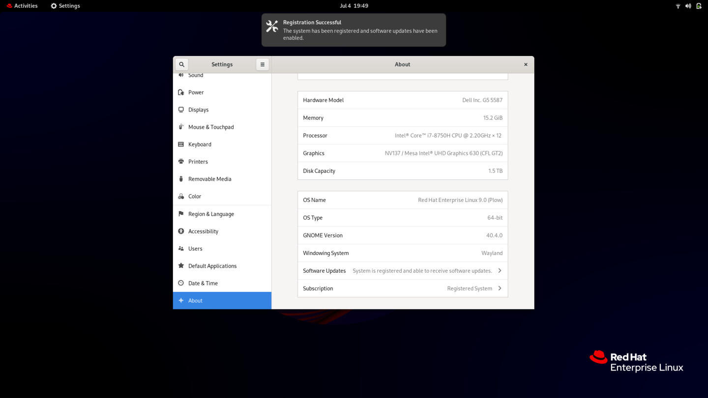
Task: Select Users in the sidebar
Action: [x=222, y=249]
